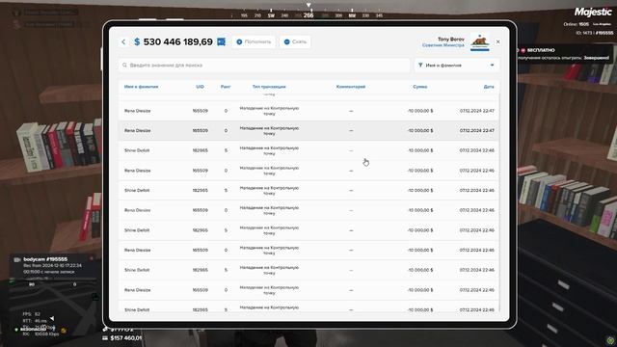This screenshot has height=347, width=617.
Task: Sort by the UID column header
Action: 200,87
